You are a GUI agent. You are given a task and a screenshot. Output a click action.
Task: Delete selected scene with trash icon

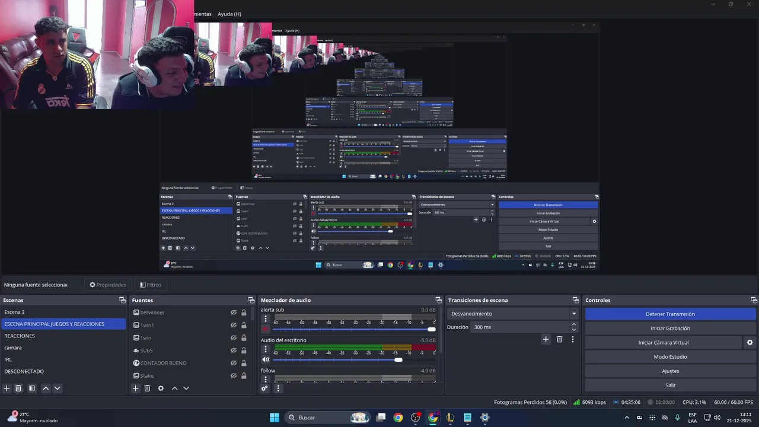click(18, 388)
